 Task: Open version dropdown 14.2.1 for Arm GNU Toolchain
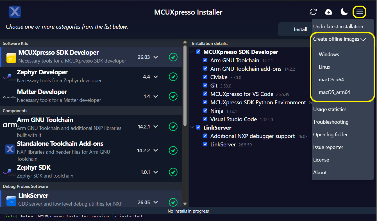pos(148,127)
